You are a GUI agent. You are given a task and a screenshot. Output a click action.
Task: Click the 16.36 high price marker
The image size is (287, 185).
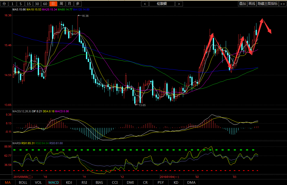85,16
